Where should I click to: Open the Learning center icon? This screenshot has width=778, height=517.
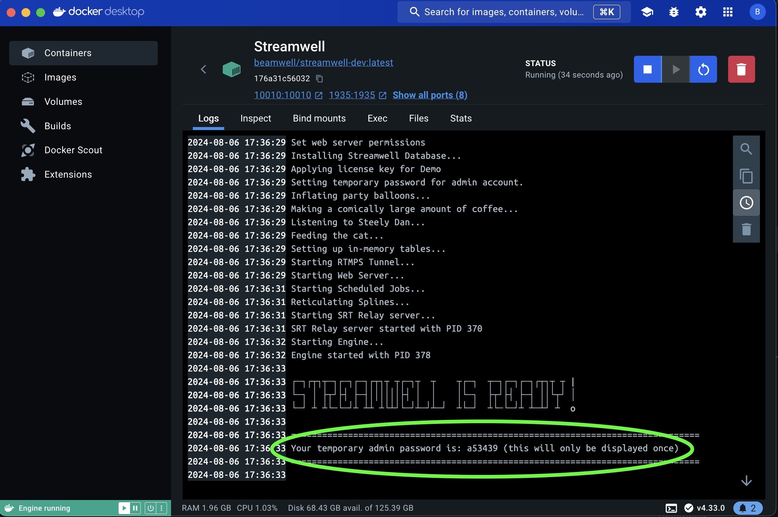pos(647,12)
